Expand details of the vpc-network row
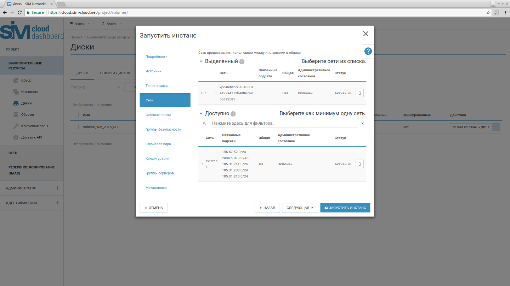 [x=216, y=93]
